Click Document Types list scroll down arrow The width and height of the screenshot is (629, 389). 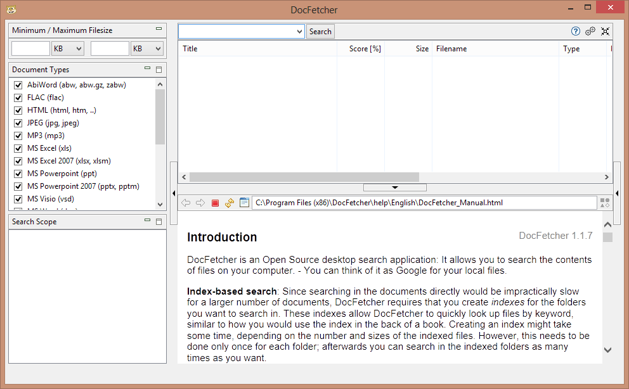pyautogui.click(x=160, y=204)
